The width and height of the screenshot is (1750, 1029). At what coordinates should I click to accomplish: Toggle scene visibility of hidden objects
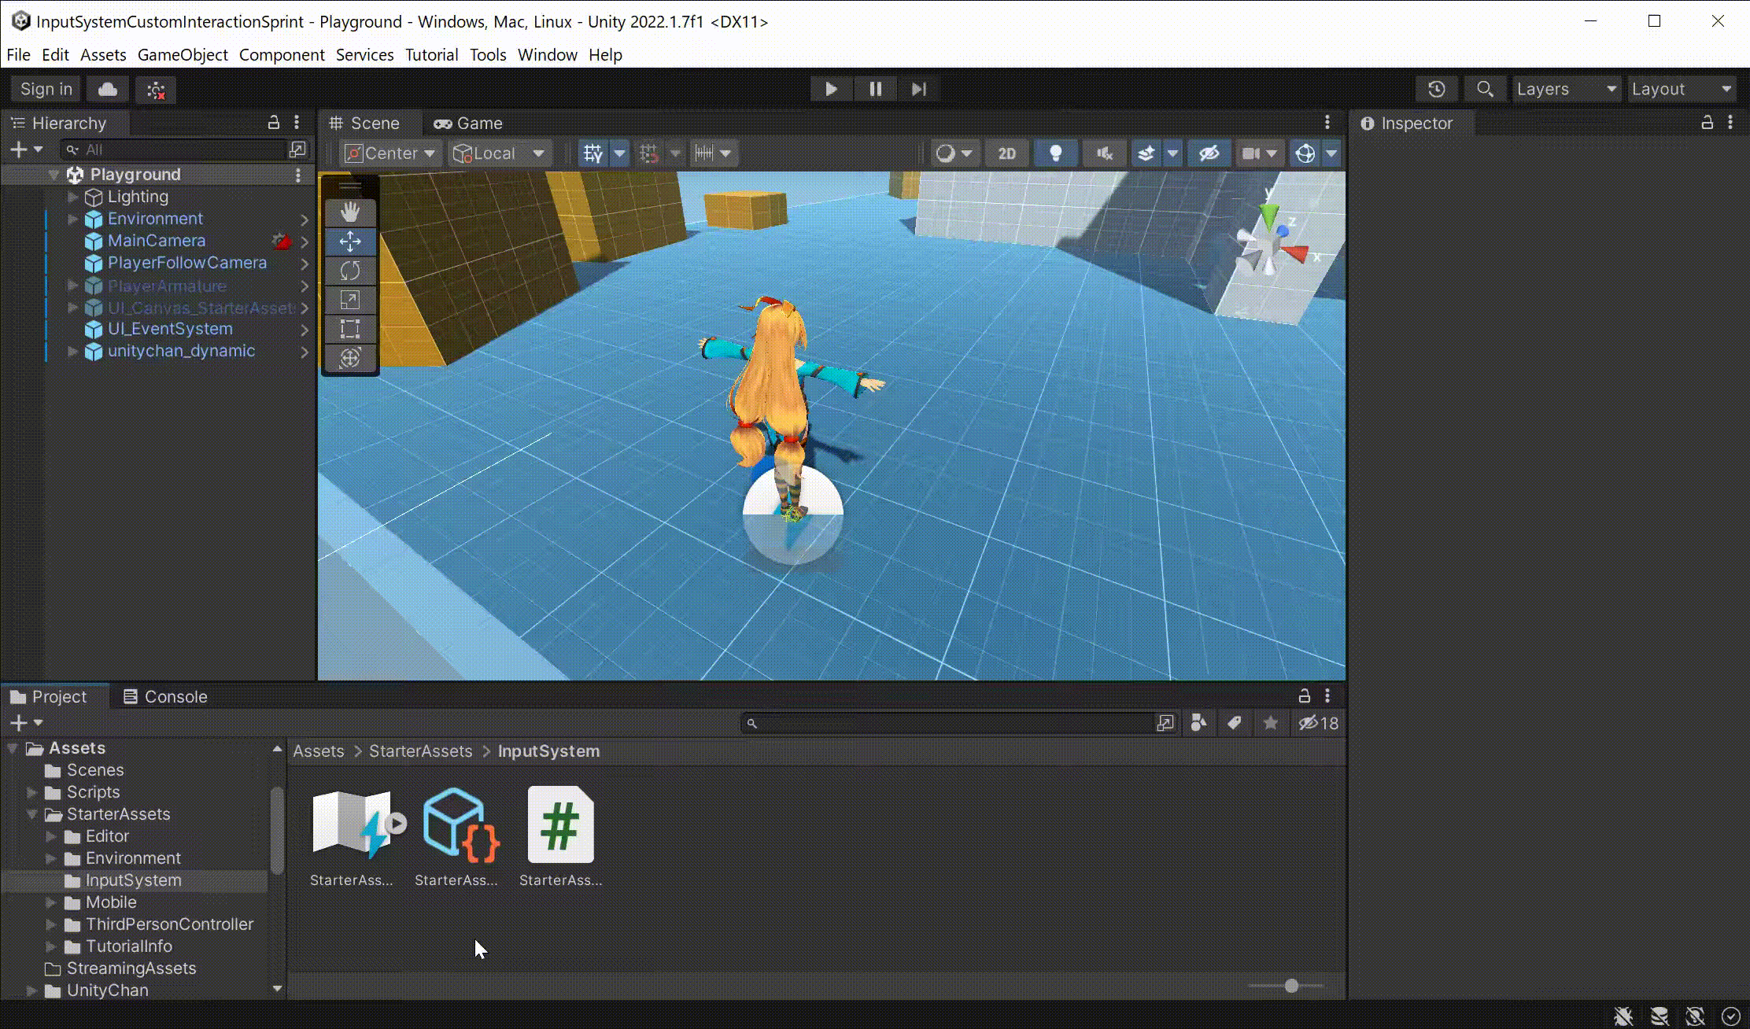[1209, 153]
